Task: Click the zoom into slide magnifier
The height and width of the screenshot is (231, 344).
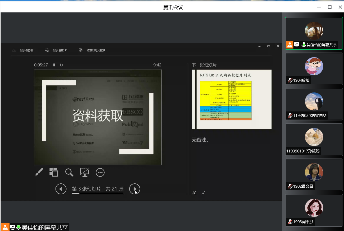Action: [x=69, y=172]
